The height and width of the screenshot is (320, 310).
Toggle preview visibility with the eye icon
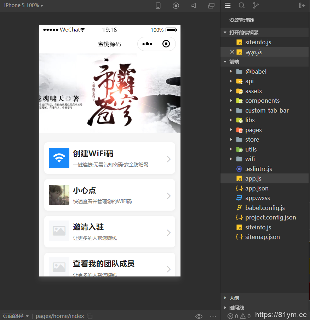click(x=199, y=316)
